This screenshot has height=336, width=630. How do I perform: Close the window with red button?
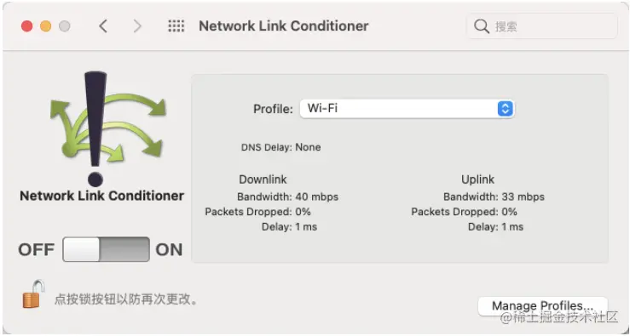[x=27, y=26]
